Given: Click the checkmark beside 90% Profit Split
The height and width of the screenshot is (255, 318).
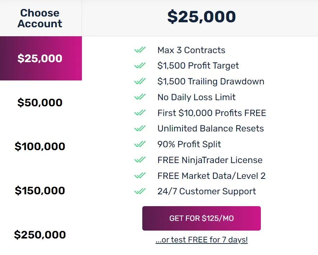Looking at the screenshot, I should coord(140,144).
